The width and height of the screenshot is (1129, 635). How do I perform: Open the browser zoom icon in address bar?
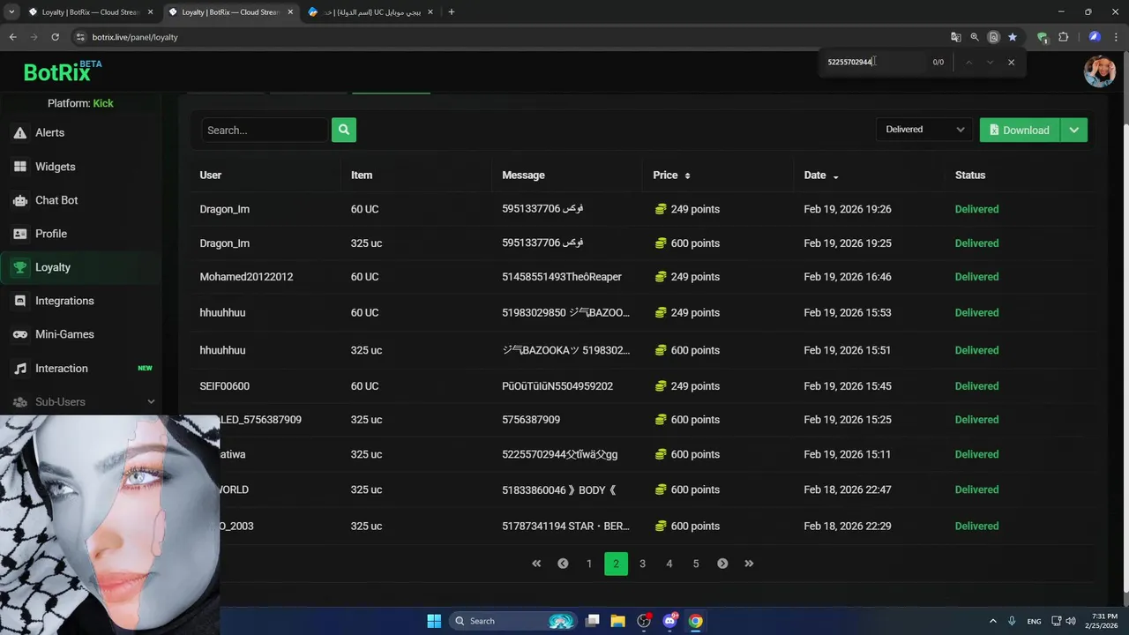(975, 37)
